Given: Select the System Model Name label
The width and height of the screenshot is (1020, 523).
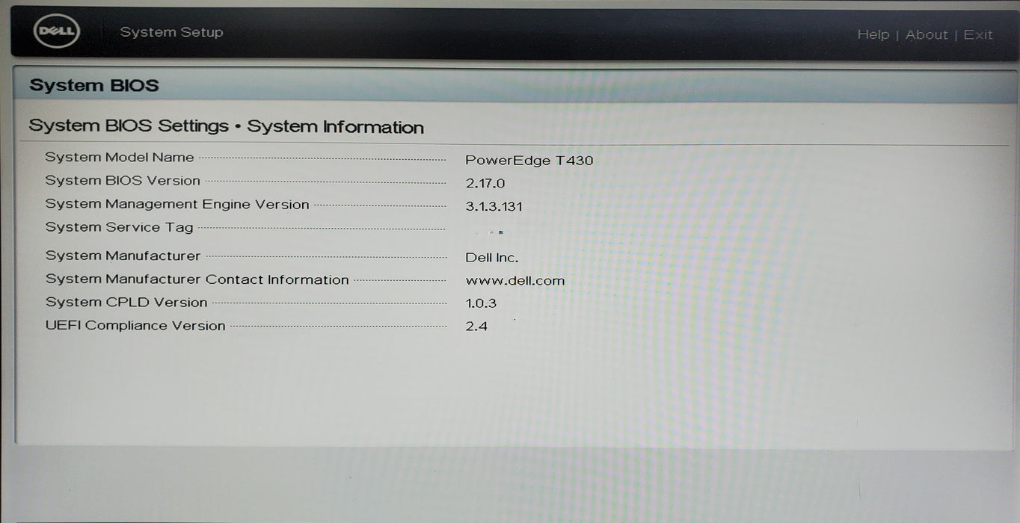Looking at the screenshot, I should click(120, 158).
